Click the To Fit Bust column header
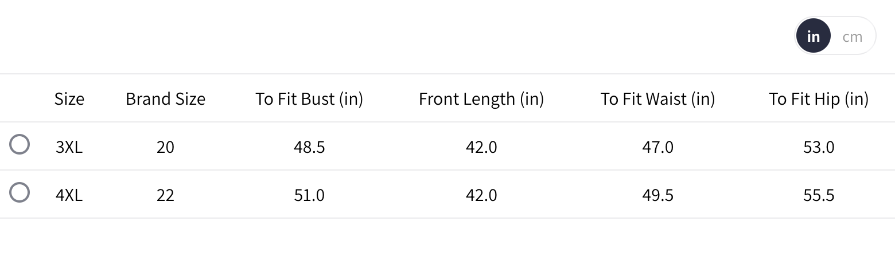Image resolution: width=895 pixels, height=261 pixels. (x=309, y=99)
